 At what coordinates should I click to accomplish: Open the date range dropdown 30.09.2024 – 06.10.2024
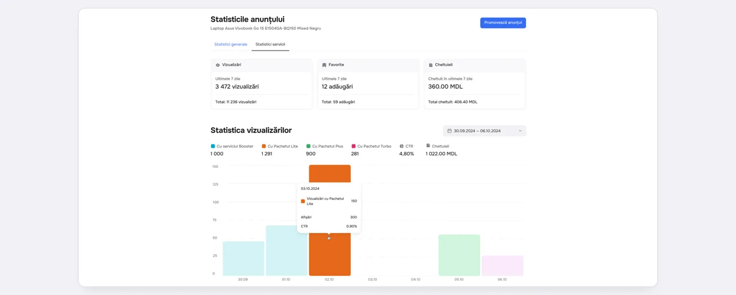[485, 131]
